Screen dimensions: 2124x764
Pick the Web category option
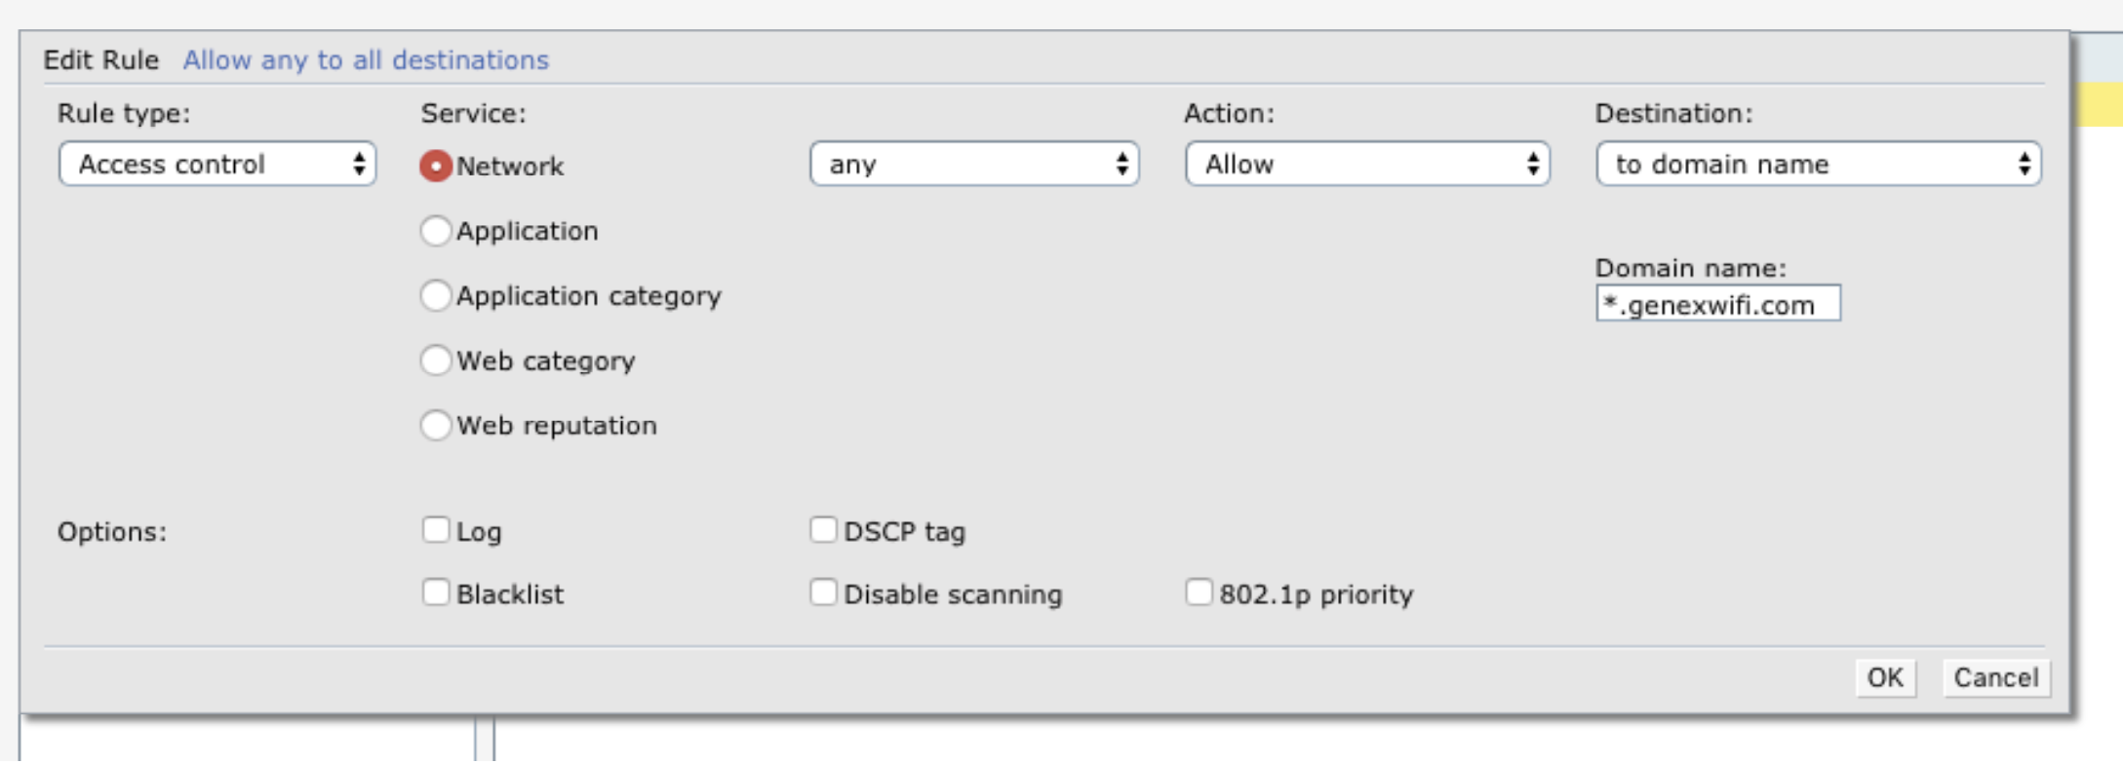pos(436,361)
